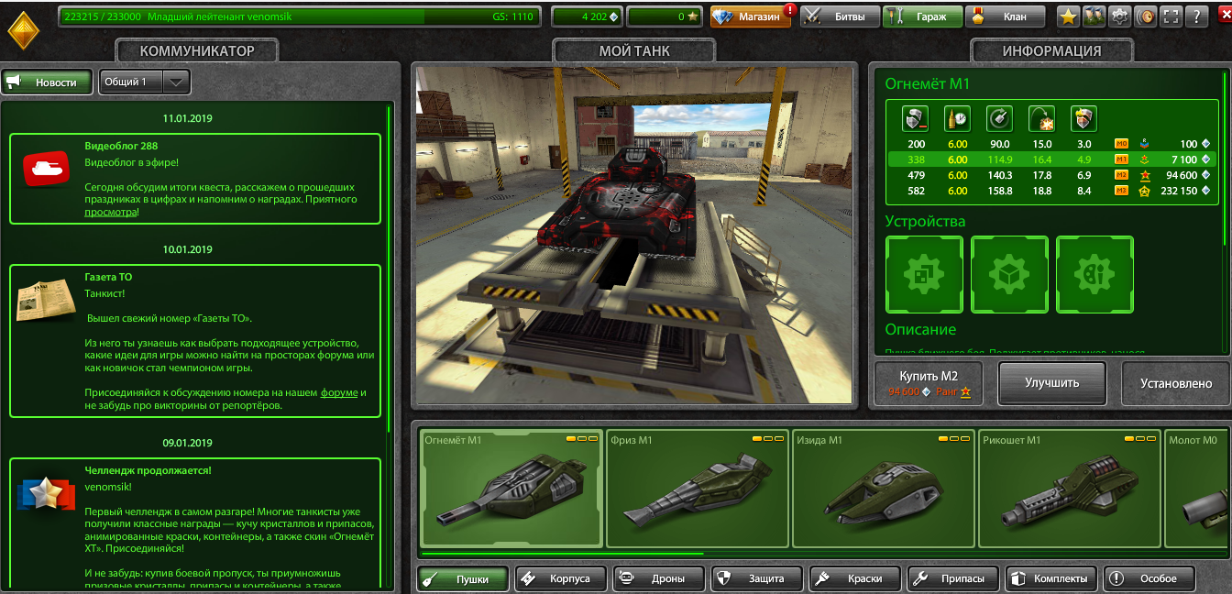Click the gold rank emblem icon
The height and width of the screenshot is (594, 1232).
click(x=25, y=30)
